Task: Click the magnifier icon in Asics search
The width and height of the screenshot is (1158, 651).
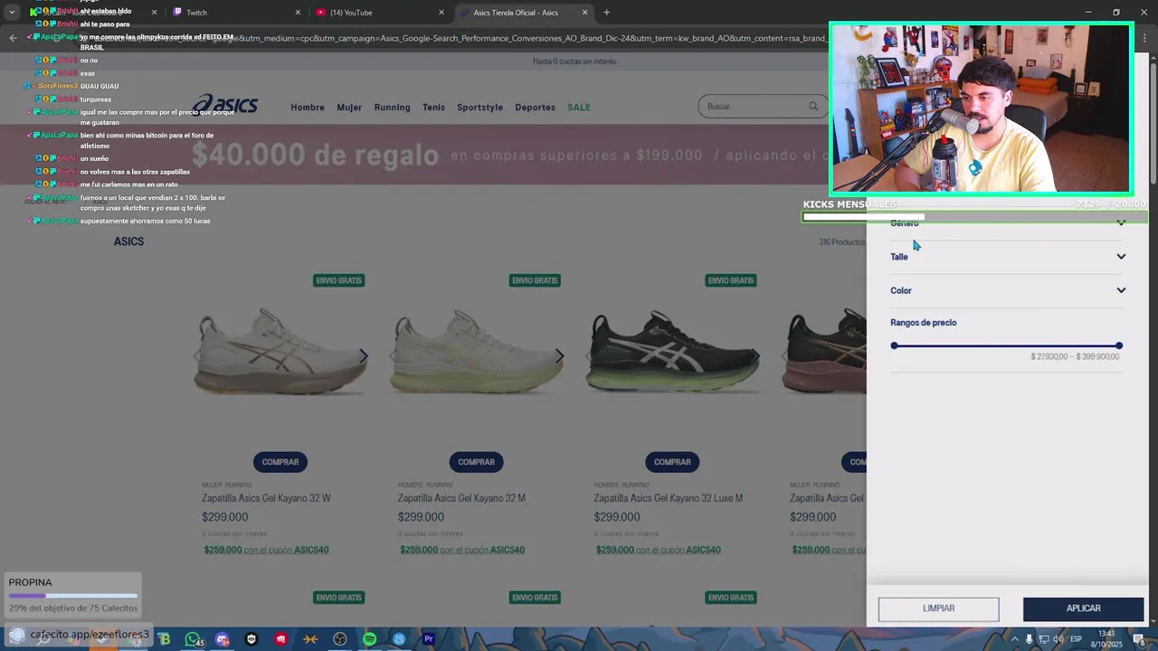Action: (x=813, y=107)
